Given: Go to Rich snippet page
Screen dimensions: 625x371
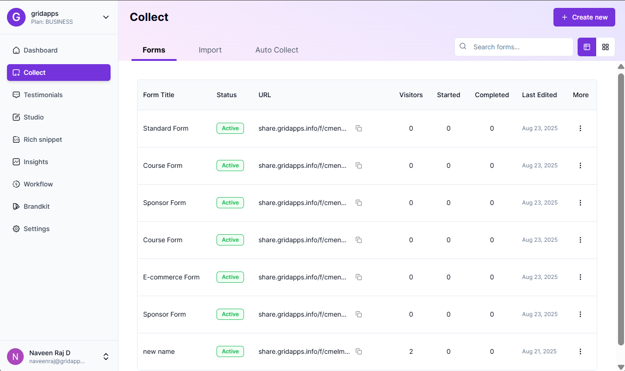Looking at the screenshot, I should click(x=43, y=139).
